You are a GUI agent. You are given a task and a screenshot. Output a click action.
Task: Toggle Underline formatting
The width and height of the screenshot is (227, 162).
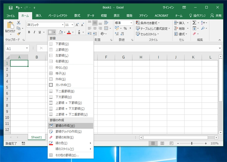tap(40, 32)
